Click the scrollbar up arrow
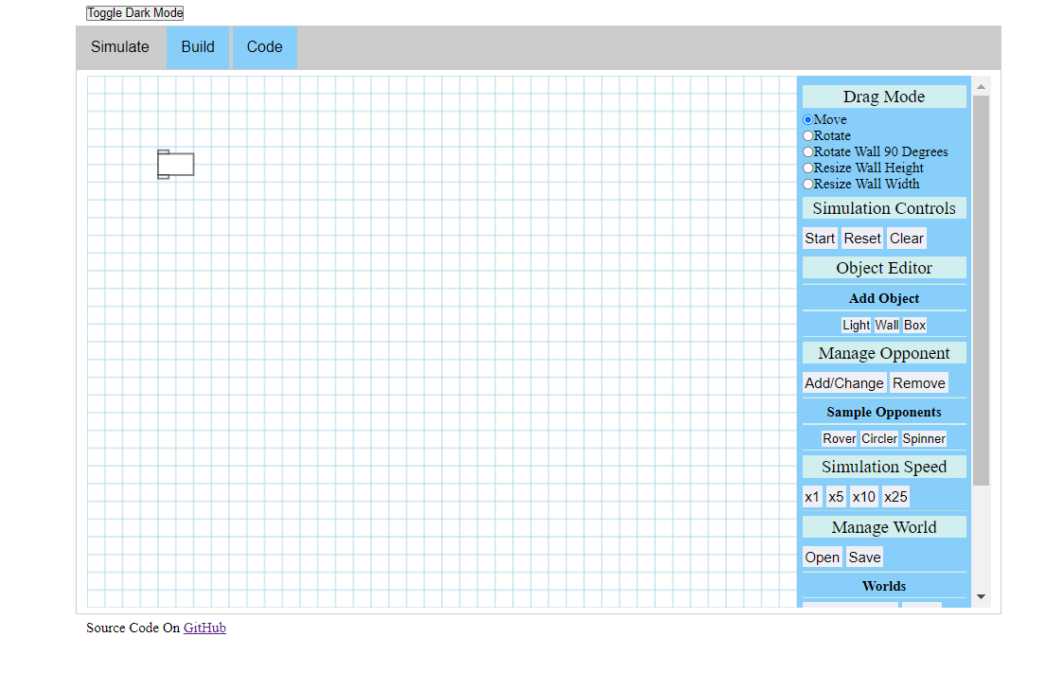The width and height of the screenshot is (1063, 673). [981, 87]
